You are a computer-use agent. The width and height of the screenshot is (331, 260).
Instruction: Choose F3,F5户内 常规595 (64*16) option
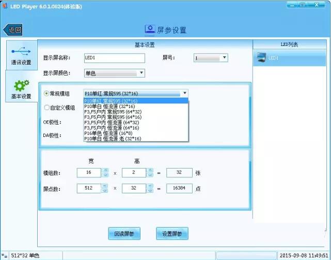tap(136, 117)
